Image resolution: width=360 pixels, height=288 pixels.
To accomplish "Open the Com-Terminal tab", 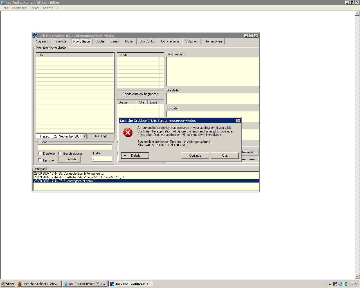I will (x=170, y=41).
